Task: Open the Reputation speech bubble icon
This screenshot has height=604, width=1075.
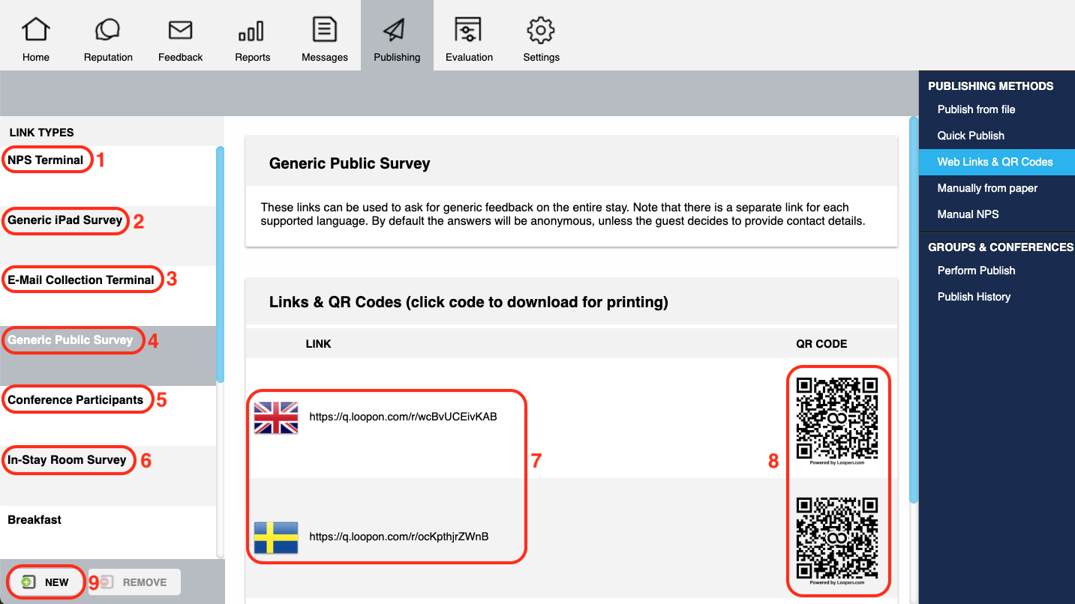Action: coord(108,31)
